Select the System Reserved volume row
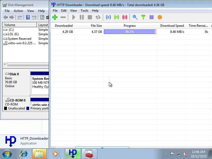 (x=26, y=39)
